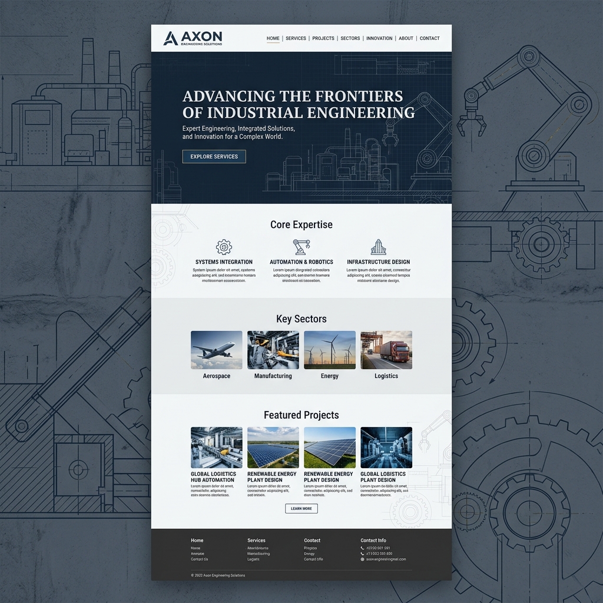
Task: Click the Global Logistics Hub Automation project title
Action: [x=213, y=477]
